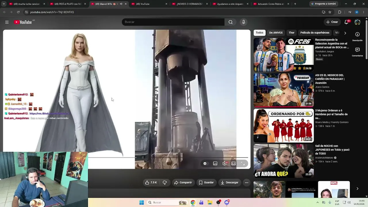Show more category chips with the arrow
The image size is (368, 207).
(x=345, y=33)
